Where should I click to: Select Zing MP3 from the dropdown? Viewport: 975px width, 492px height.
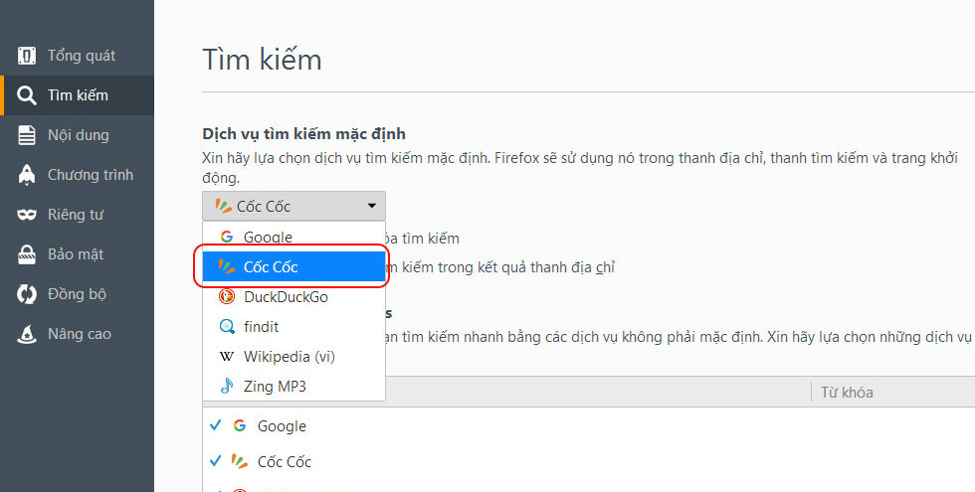[x=275, y=386]
